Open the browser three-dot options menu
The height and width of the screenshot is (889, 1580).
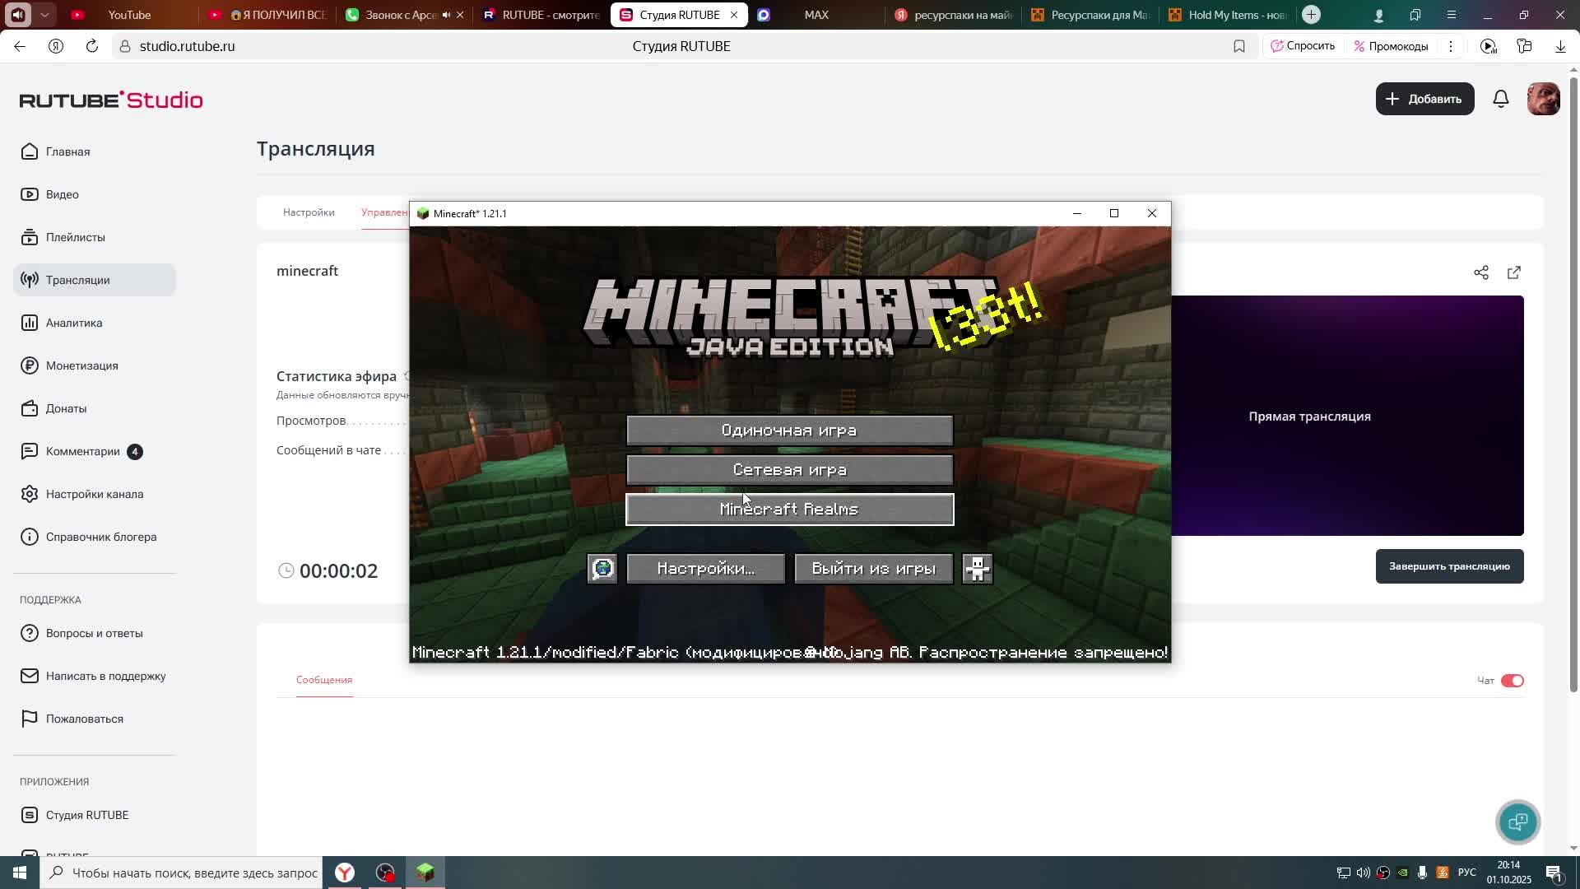coord(1451,46)
